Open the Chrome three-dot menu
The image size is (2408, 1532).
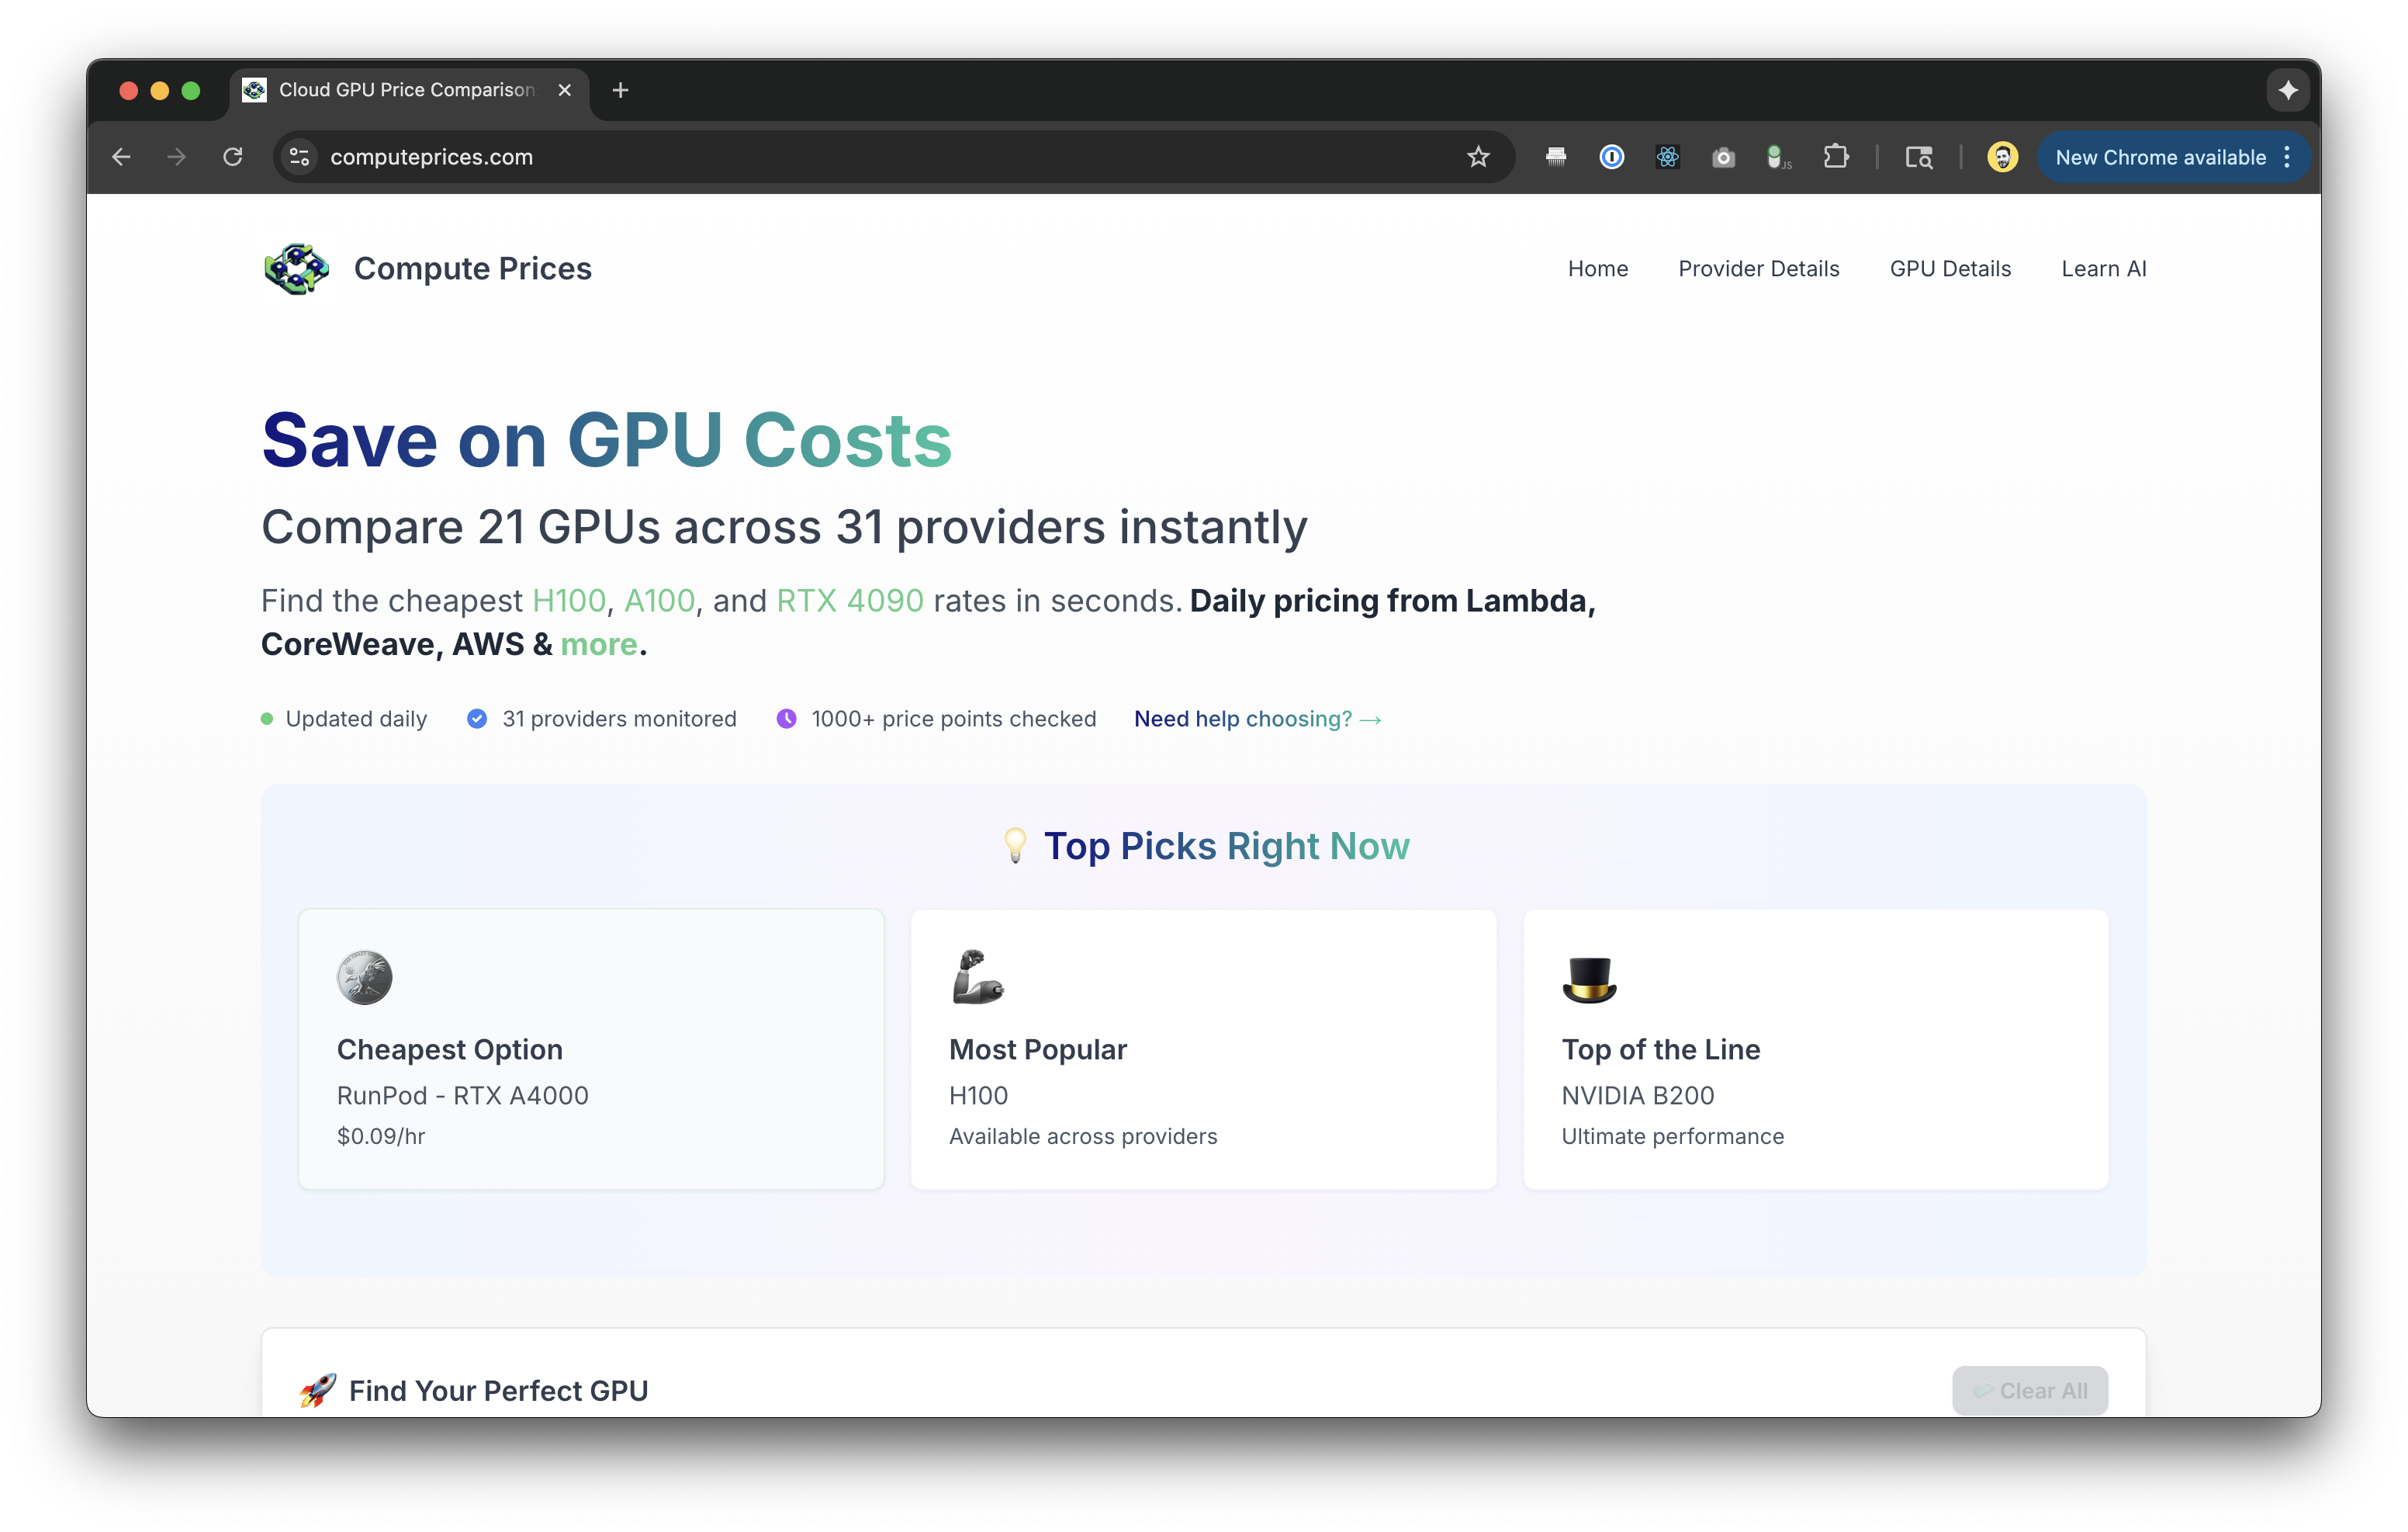(x=2287, y=157)
